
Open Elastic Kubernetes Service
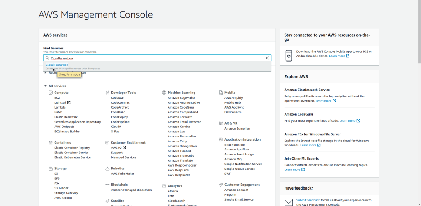point(72,157)
